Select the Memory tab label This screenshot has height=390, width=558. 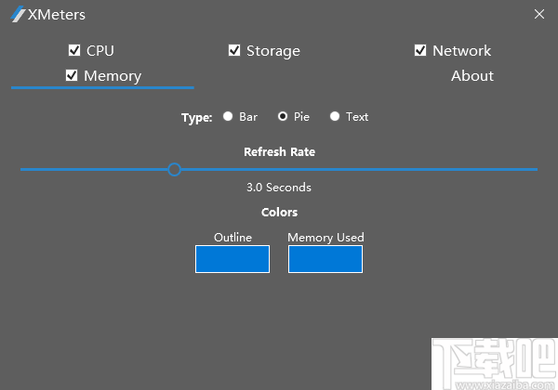pyautogui.click(x=113, y=76)
